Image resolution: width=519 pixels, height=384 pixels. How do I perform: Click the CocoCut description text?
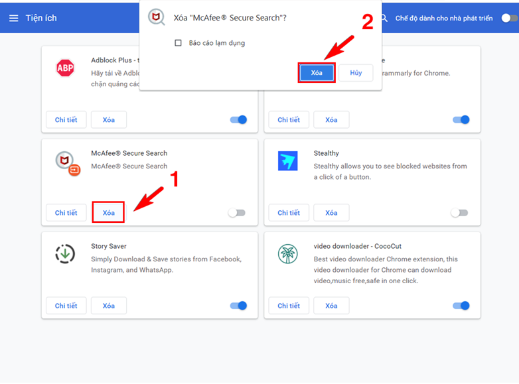(386, 270)
